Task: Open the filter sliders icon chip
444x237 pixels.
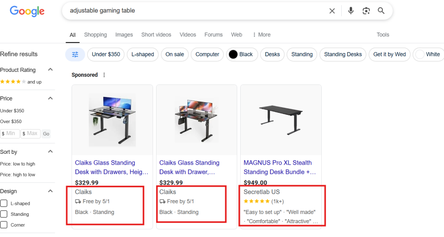Action: point(75,55)
